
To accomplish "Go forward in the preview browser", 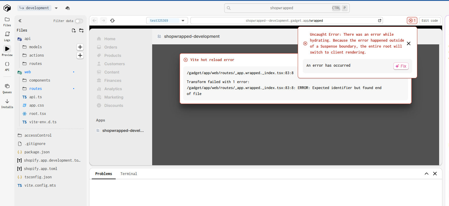I will point(103,21).
